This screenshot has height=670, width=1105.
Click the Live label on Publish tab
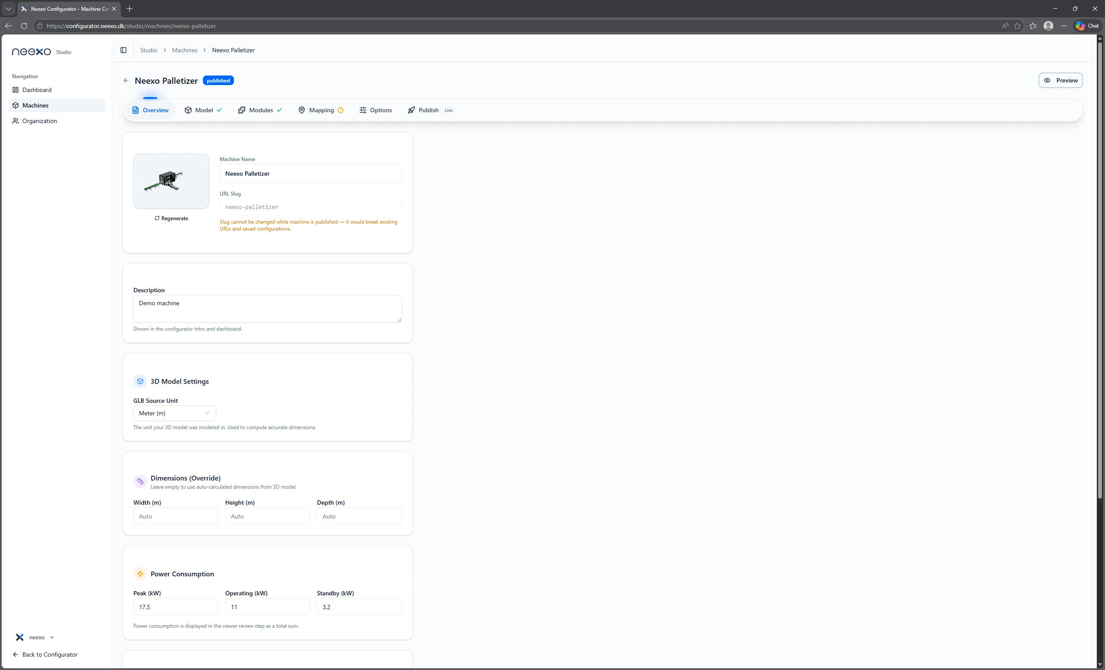point(448,111)
